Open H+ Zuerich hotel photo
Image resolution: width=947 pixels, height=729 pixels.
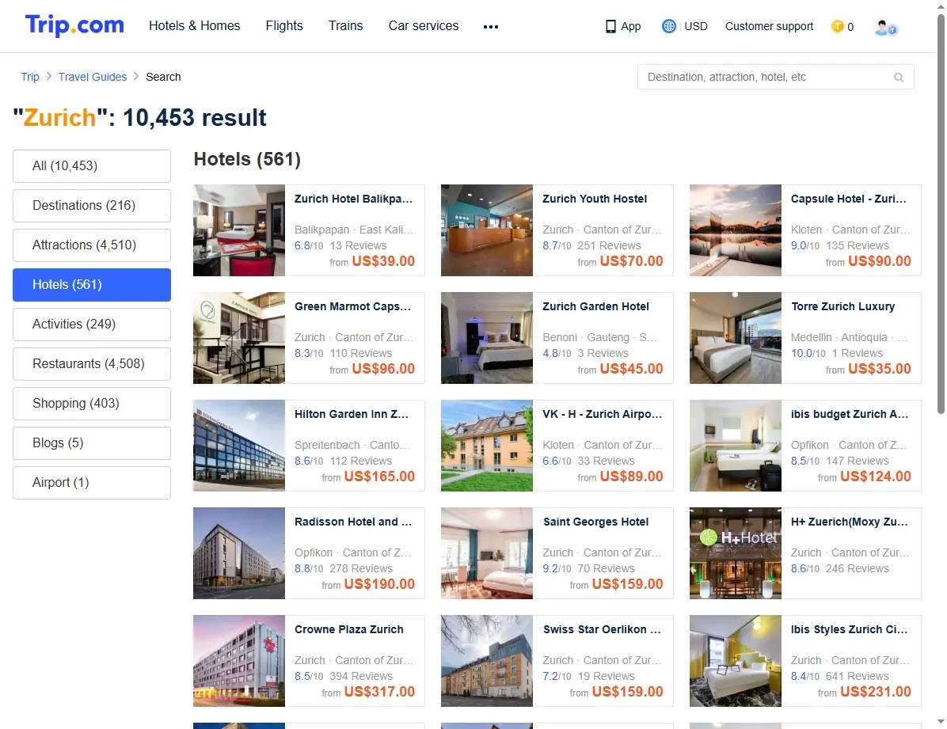(x=735, y=553)
